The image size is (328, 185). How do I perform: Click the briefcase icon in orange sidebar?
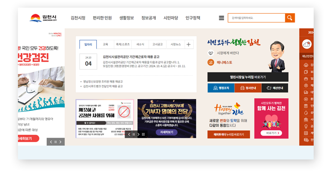(x=306, y=79)
